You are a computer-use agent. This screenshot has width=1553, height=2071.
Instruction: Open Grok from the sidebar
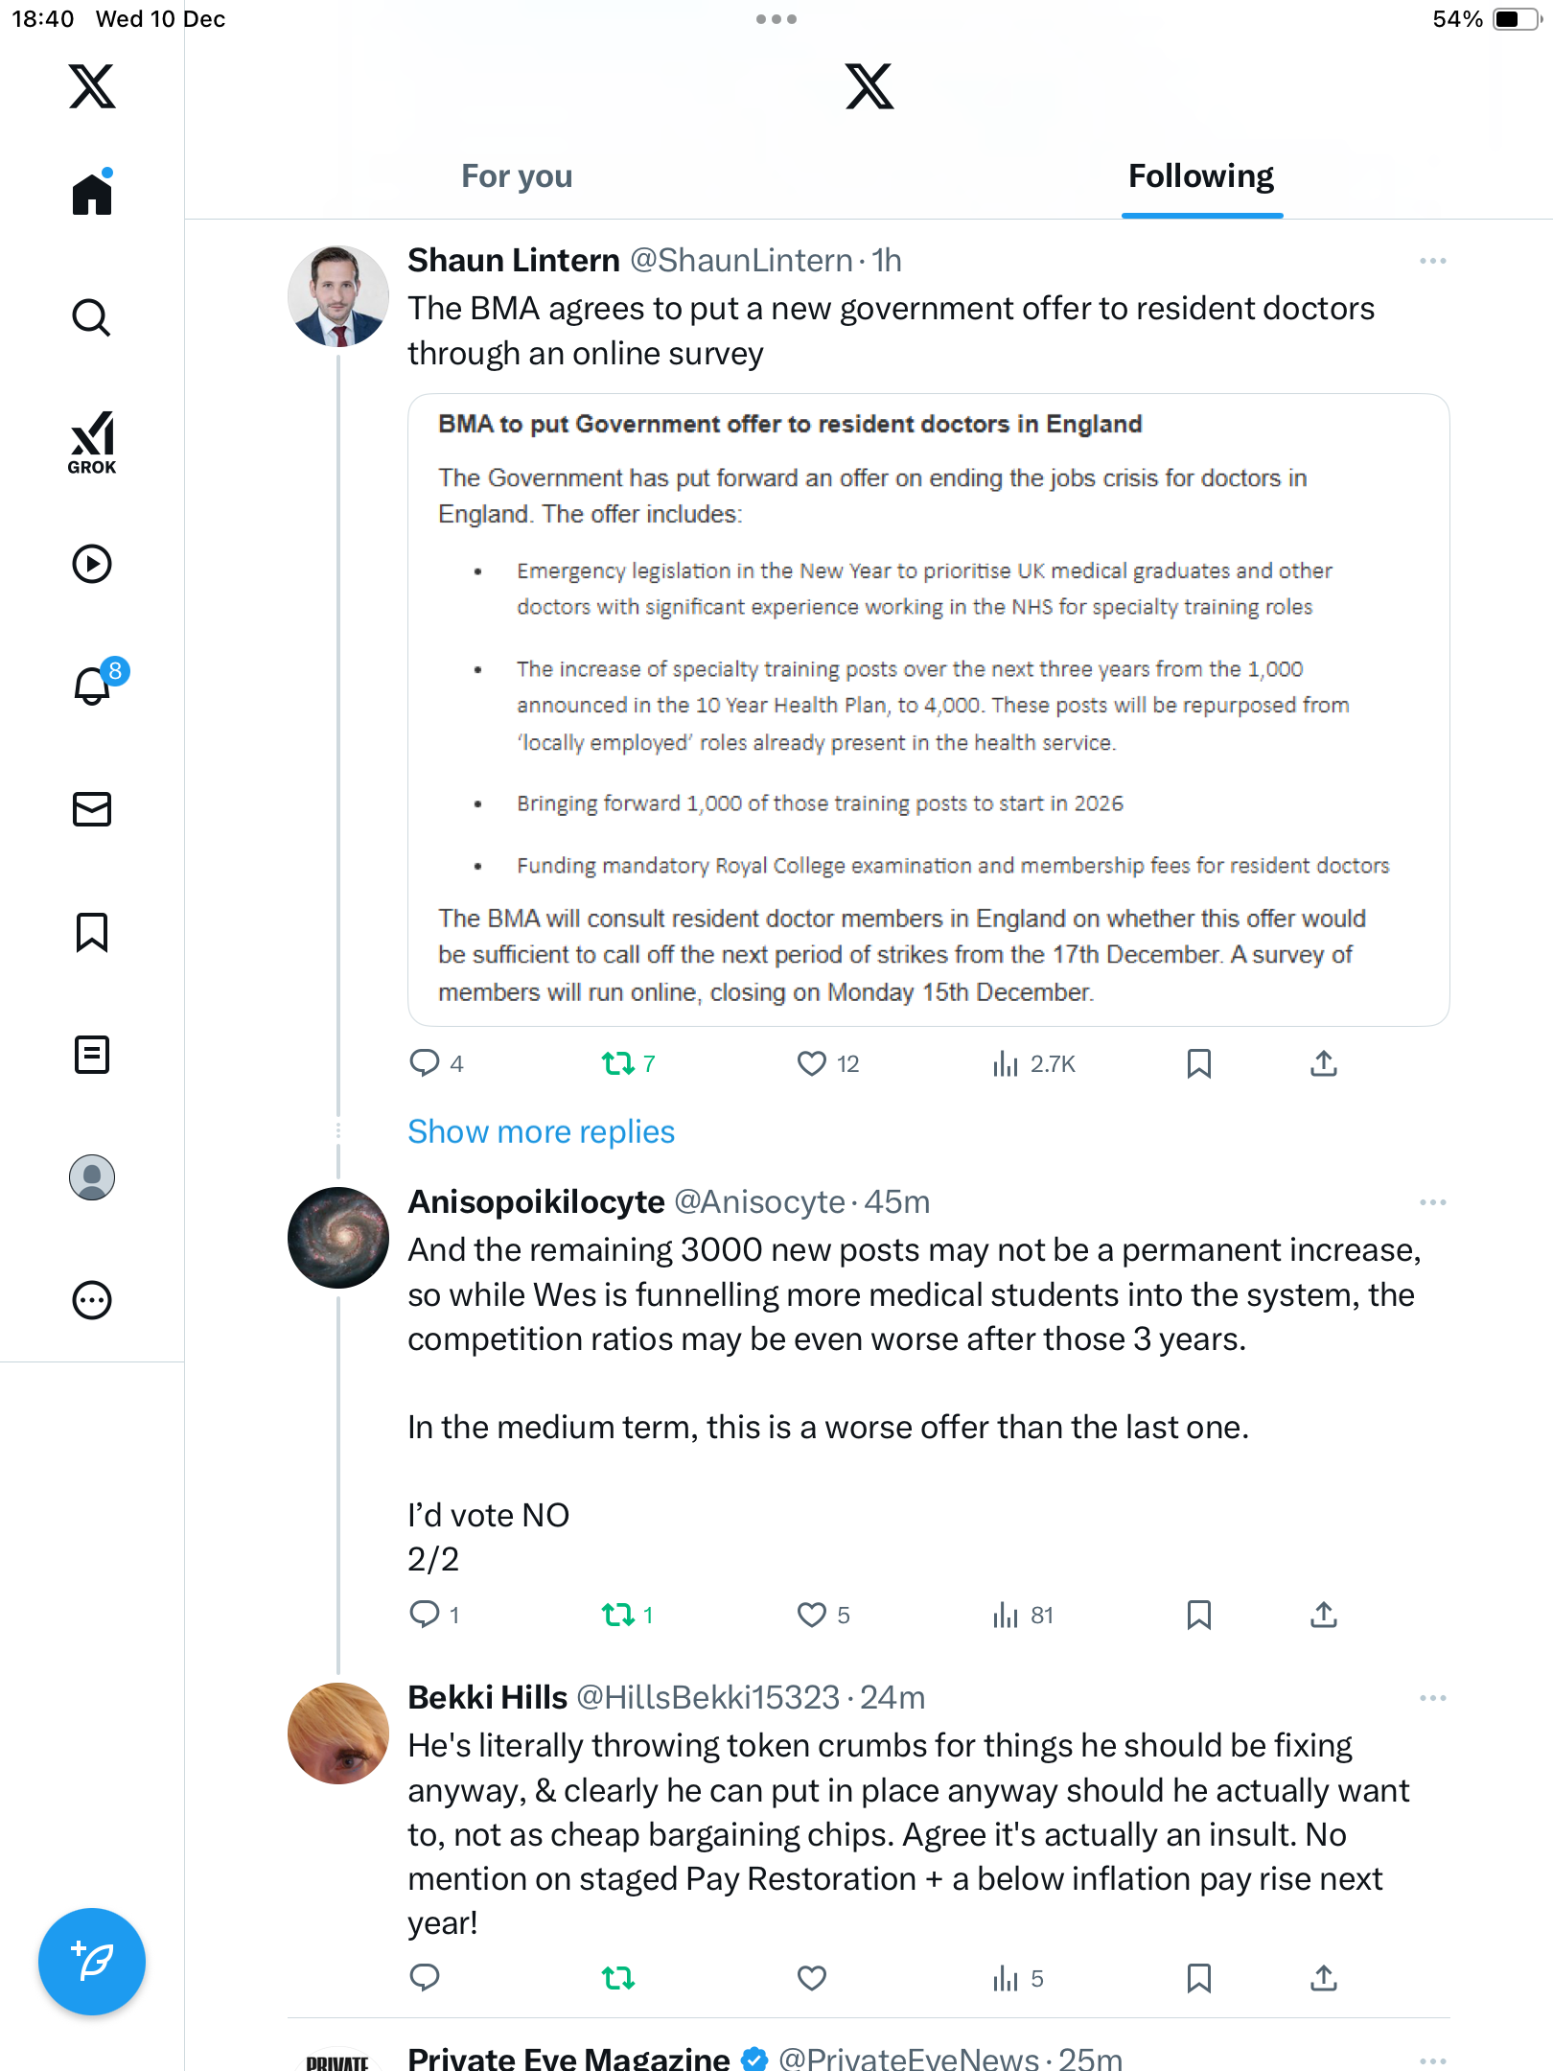pos(92,441)
